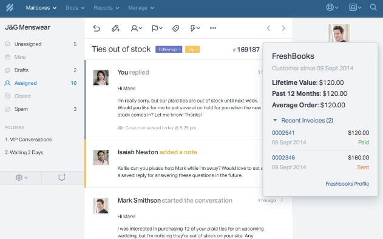Open the assign person dropdown
The image size is (383, 239).
click(137, 29)
